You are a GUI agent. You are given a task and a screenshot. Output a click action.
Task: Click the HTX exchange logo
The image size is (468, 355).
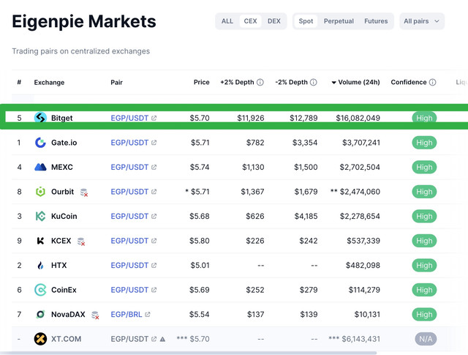(x=40, y=265)
